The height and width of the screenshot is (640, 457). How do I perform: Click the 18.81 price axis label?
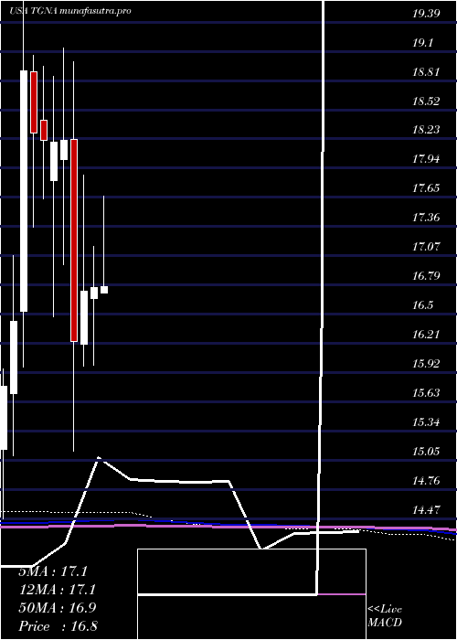click(426, 72)
